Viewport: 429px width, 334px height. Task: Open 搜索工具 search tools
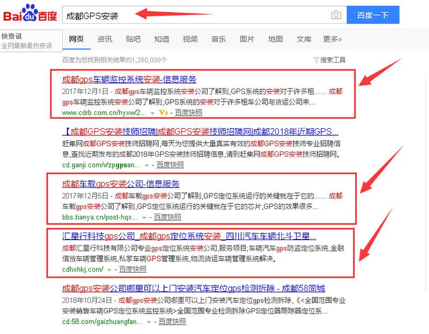click(x=332, y=60)
